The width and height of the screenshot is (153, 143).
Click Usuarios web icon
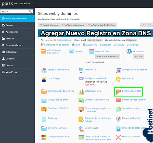click(x=81, y=129)
